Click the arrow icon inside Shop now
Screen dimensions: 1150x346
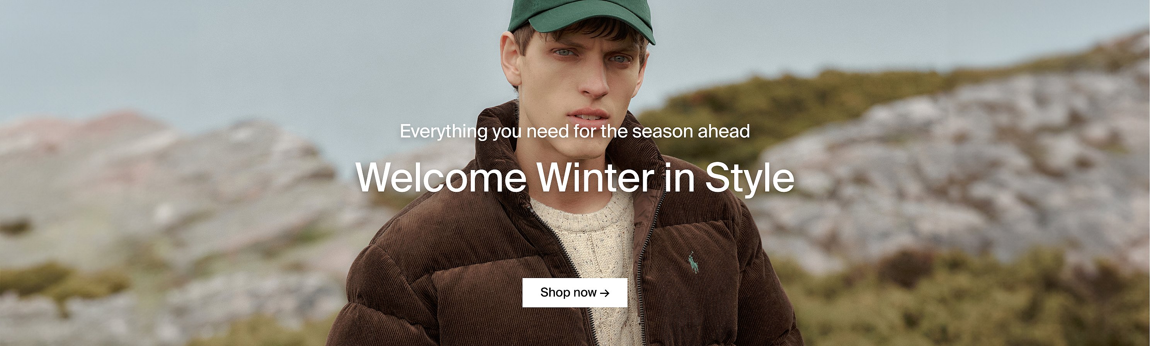click(604, 293)
